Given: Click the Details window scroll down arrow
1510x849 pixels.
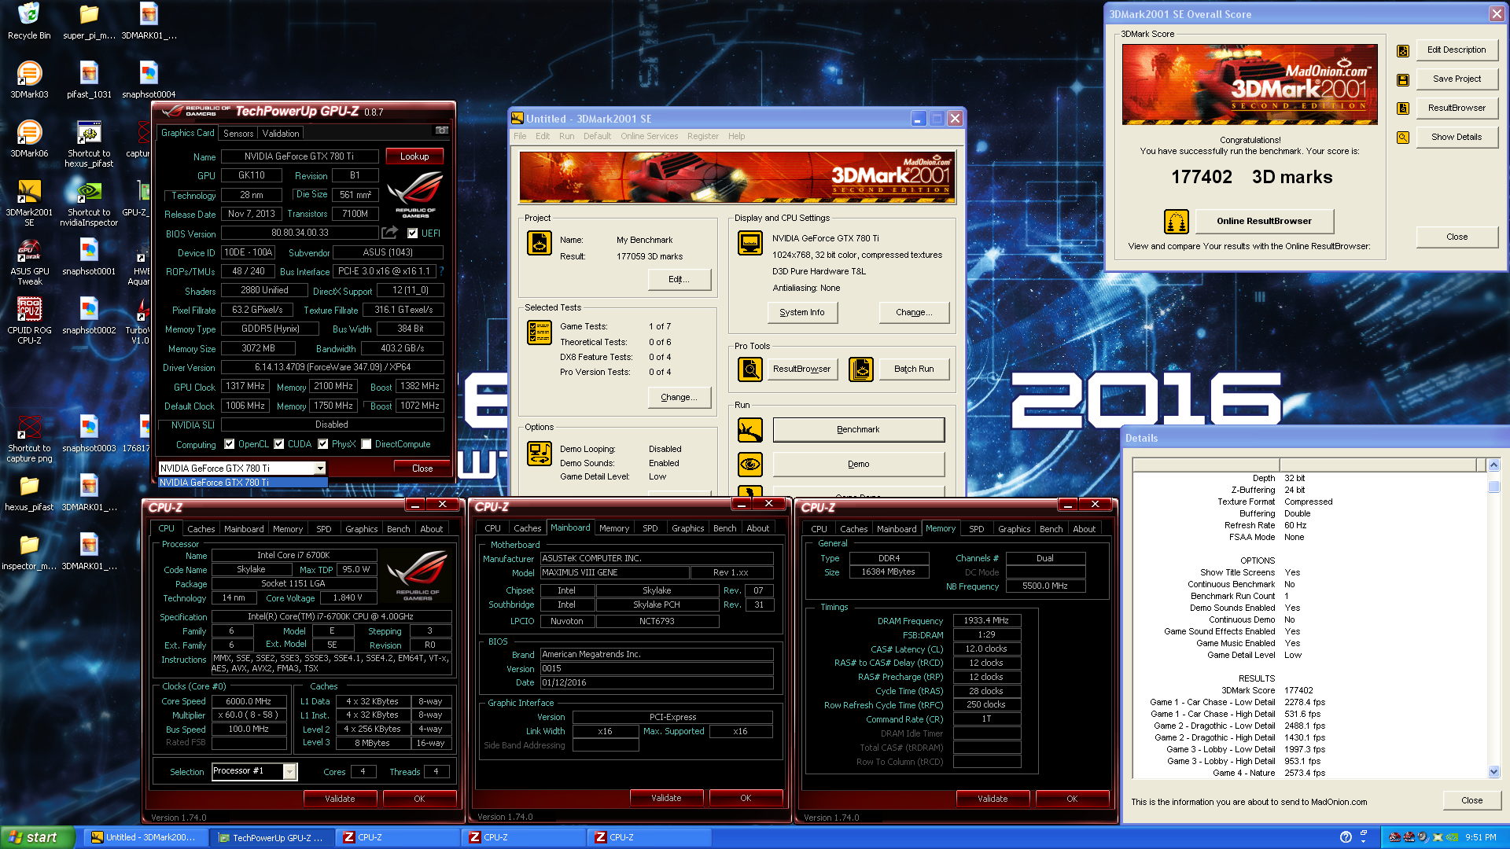Looking at the screenshot, I should click(1493, 772).
